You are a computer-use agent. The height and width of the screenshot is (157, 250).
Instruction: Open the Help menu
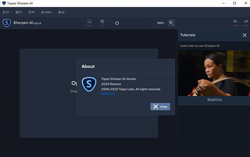(61, 12)
